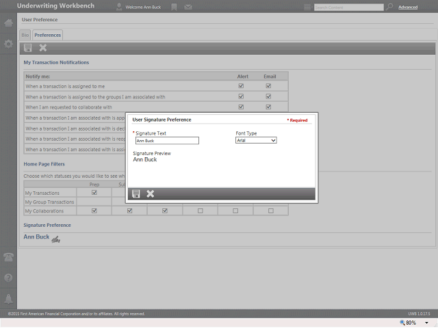
Task: Open the help question mark icon
Action: tap(8, 278)
